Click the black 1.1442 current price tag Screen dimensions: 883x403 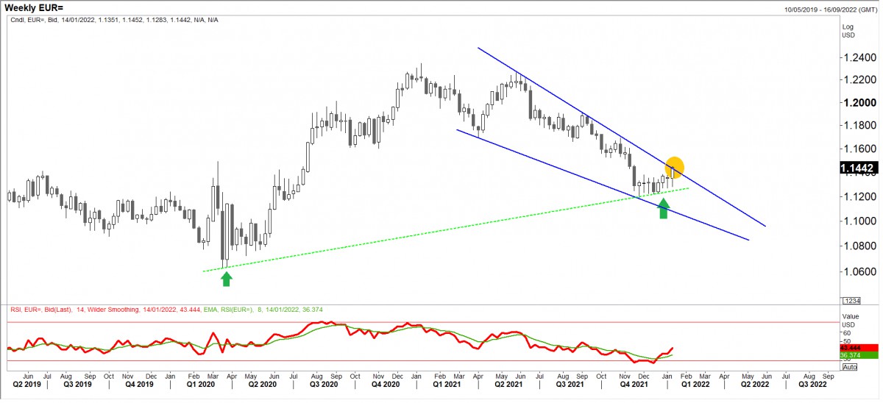(x=857, y=169)
